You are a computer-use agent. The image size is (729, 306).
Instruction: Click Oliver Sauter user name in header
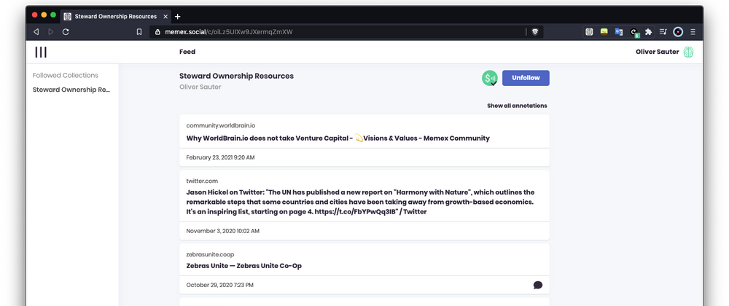tap(658, 52)
